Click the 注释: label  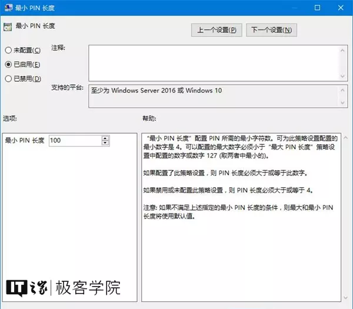58,48
